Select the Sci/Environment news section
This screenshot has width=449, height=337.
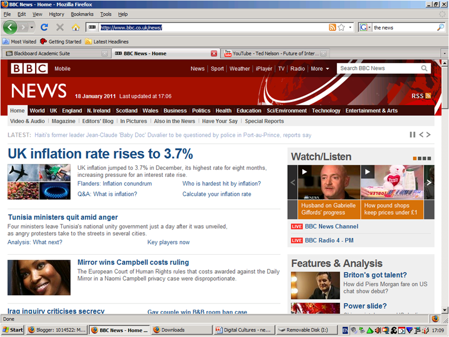[x=286, y=110]
